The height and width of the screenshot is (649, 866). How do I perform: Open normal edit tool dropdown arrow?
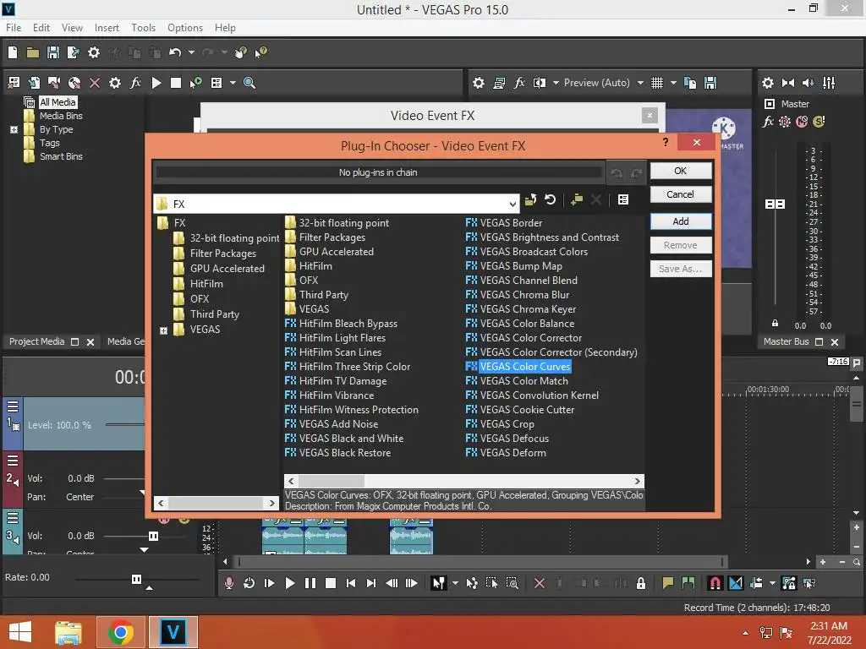point(455,583)
